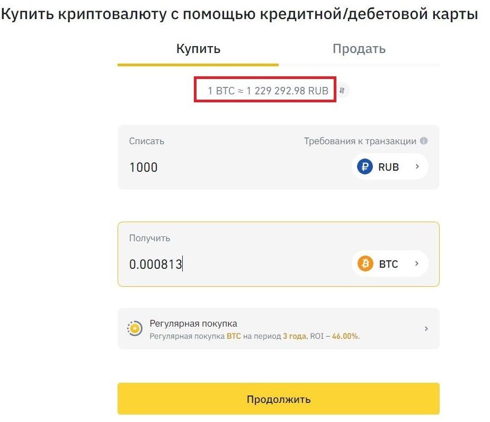This screenshot has height=422, width=490.
Task: Open the BTC crypto selector chevron
Action: (416, 263)
